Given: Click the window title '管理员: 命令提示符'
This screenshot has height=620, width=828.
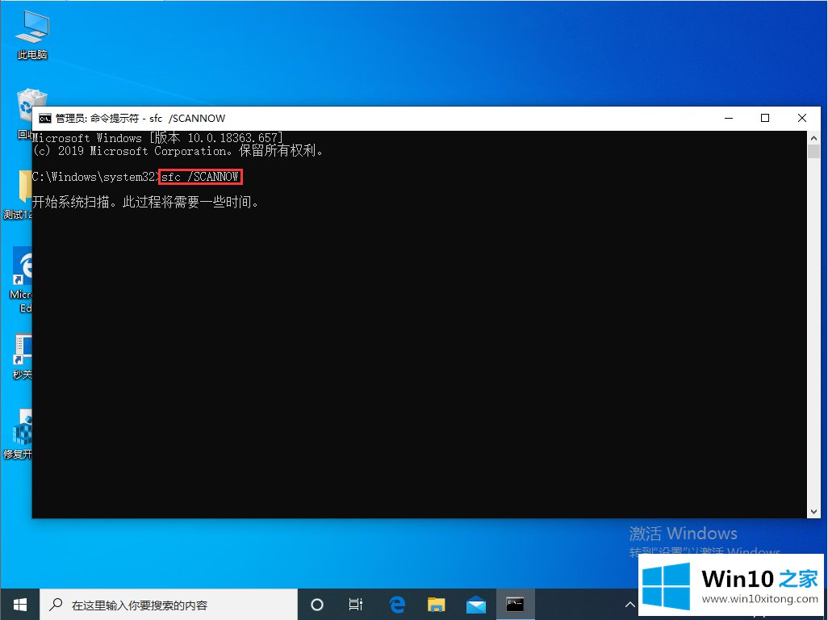Looking at the screenshot, I should coord(97,119).
